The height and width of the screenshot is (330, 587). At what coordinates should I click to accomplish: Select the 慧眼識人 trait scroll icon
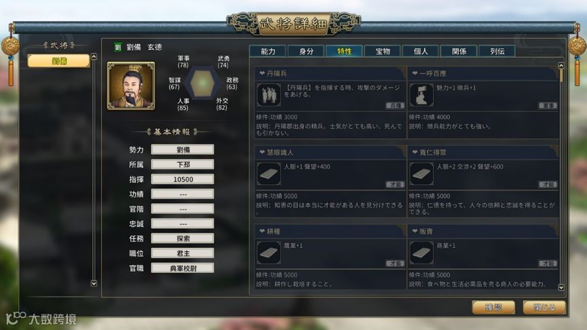[x=269, y=173]
